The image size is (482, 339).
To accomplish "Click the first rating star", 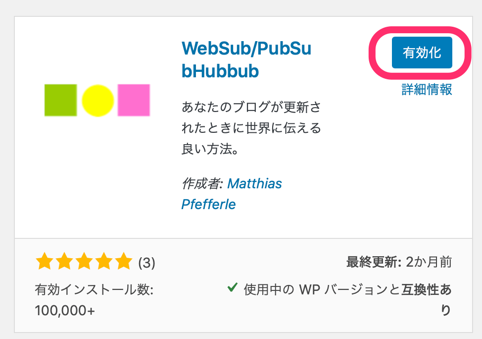I will (x=45, y=261).
